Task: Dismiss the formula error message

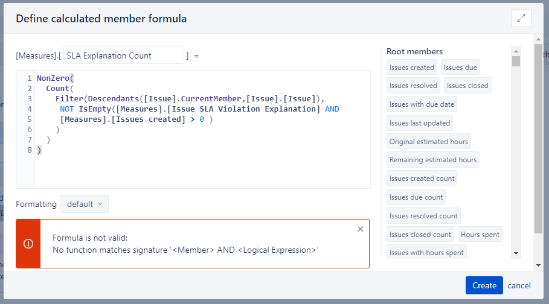Action: [x=361, y=229]
